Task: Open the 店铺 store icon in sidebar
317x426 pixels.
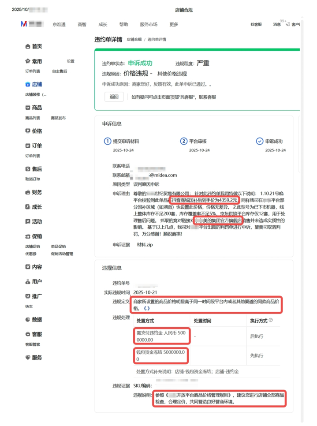Action: tap(28, 85)
